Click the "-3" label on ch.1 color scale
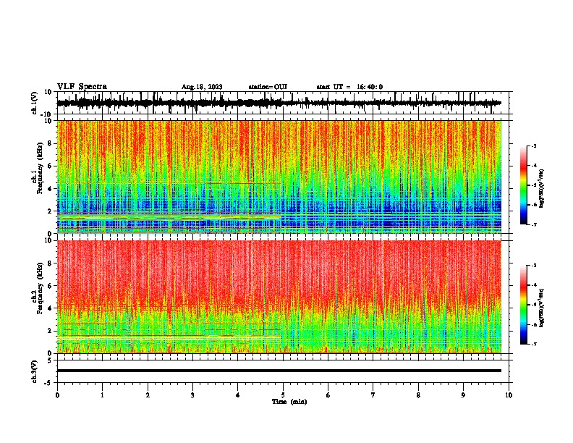 point(534,145)
